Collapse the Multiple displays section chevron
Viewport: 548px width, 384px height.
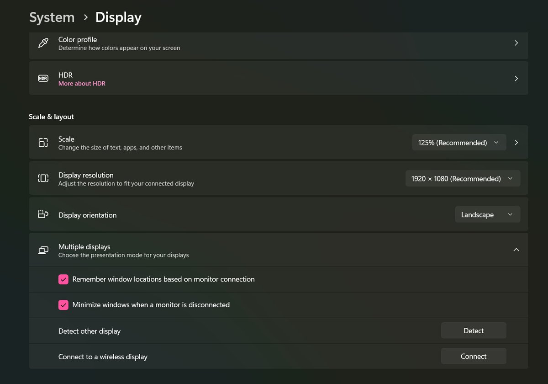pyautogui.click(x=516, y=250)
